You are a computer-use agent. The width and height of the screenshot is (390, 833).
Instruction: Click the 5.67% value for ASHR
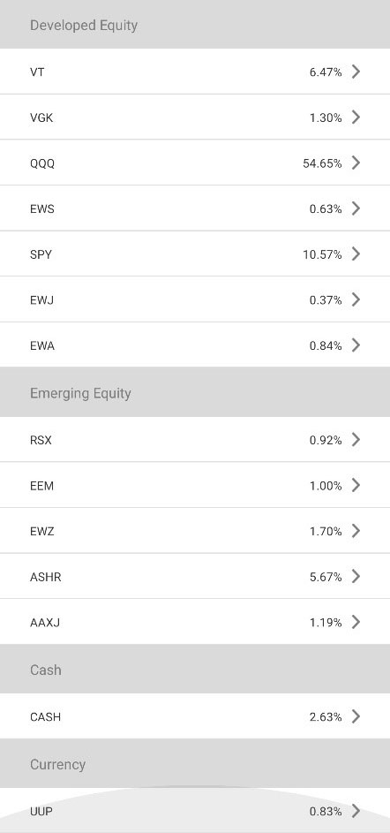pyautogui.click(x=326, y=577)
